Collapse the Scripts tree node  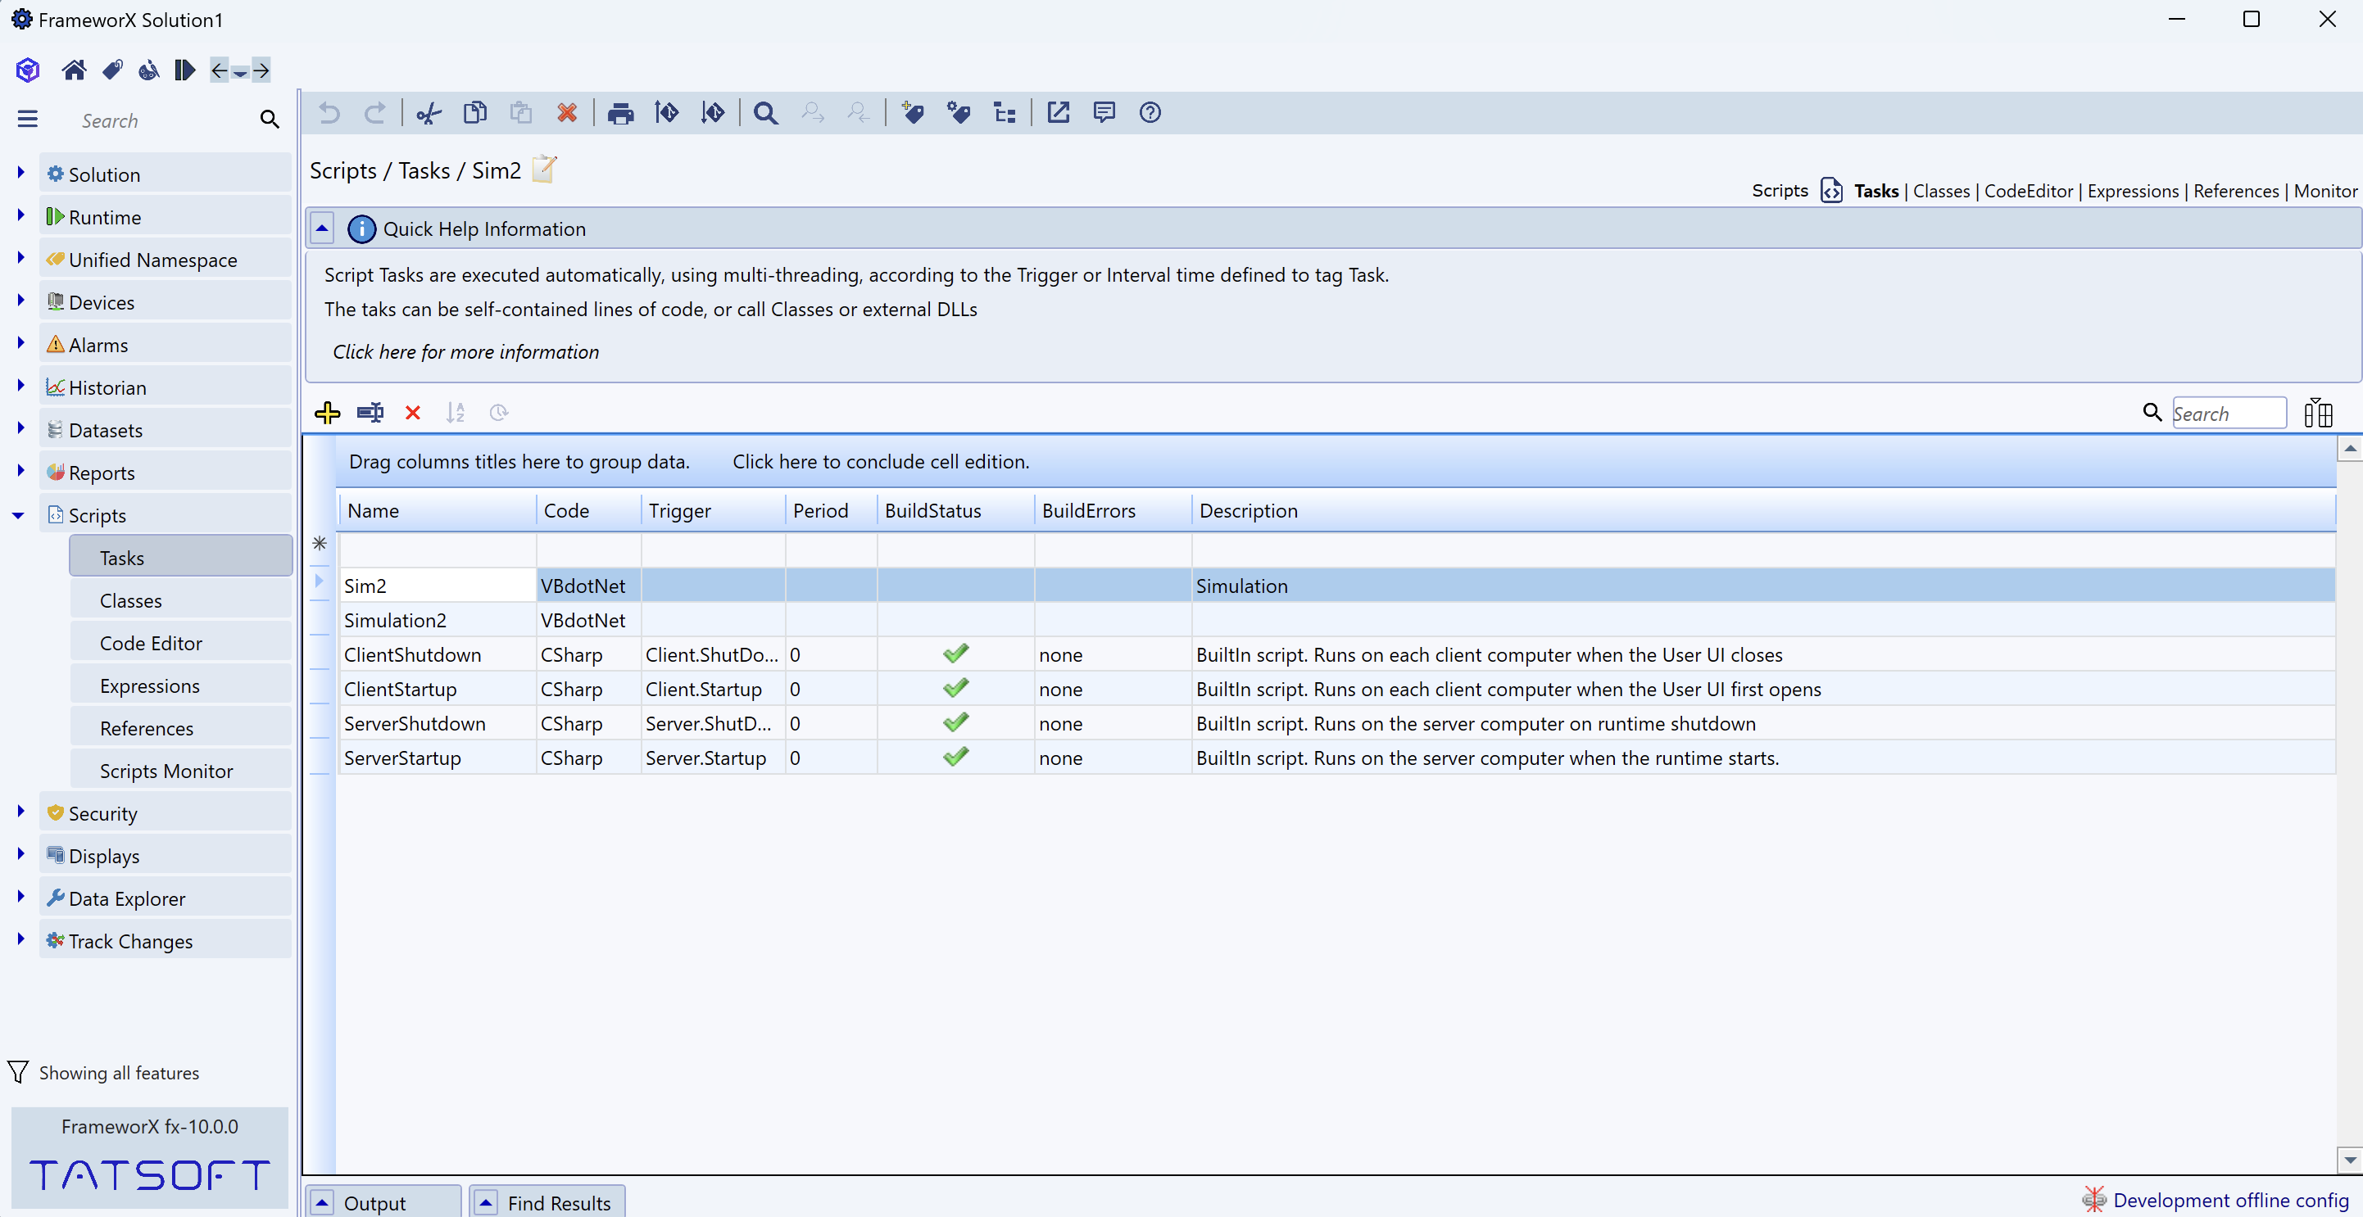(18, 515)
